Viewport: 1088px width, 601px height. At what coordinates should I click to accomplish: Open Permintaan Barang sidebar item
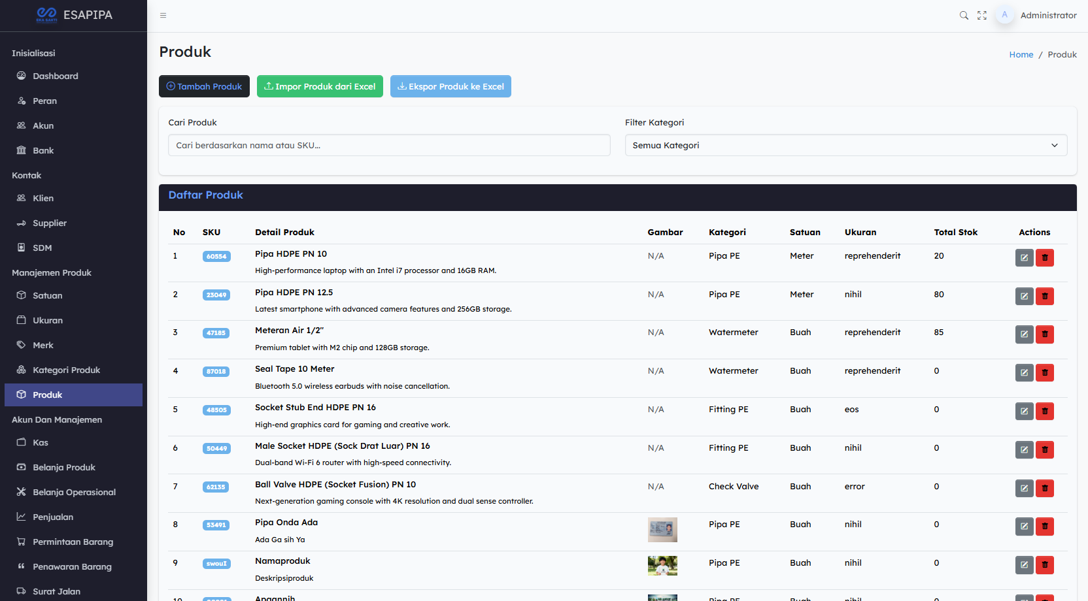coord(73,542)
